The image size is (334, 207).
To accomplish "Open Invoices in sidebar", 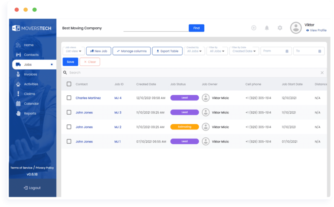I will click(30, 74).
